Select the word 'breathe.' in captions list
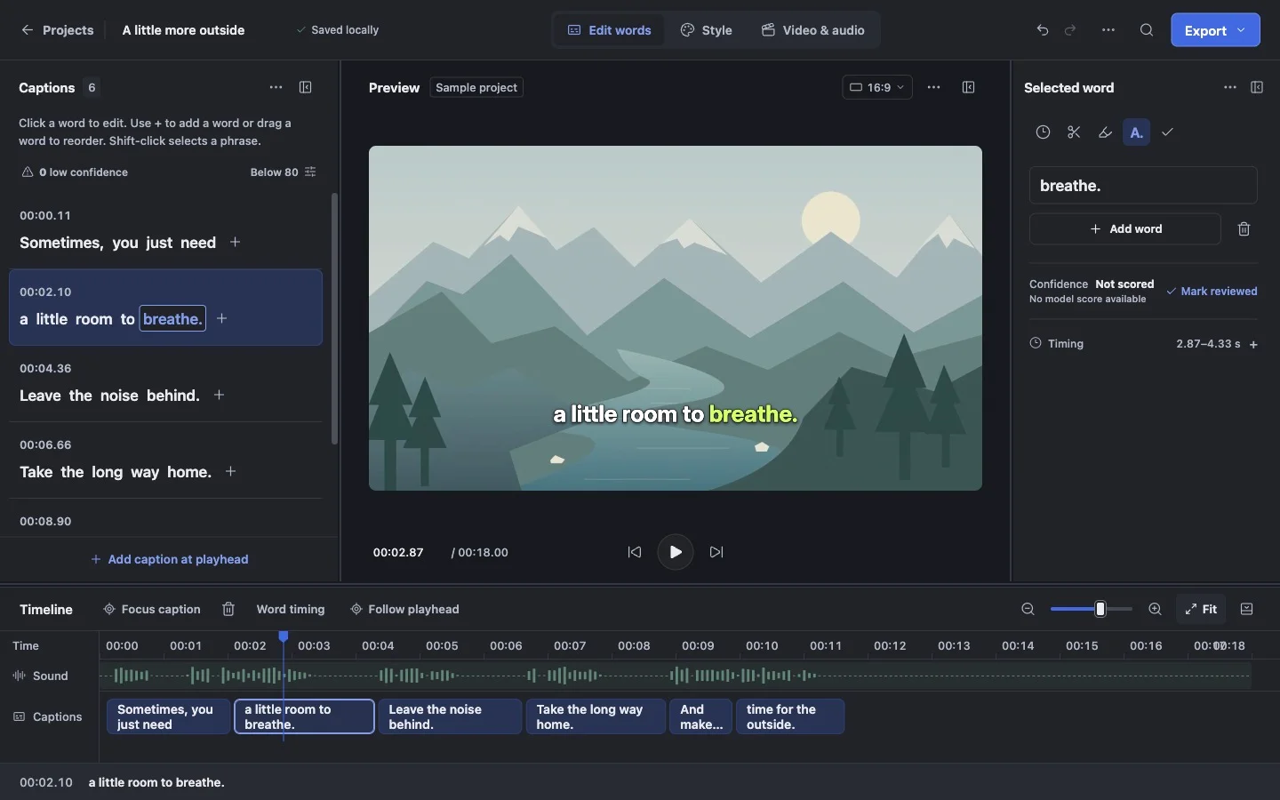The height and width of the screenshot is (800, 1280). pyautogui.click(x=172, y=319)
